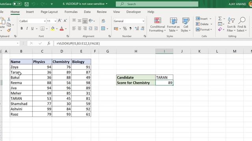The image size is (252, 141).
Task: Click the Search box in title bar
Action: 157,4
